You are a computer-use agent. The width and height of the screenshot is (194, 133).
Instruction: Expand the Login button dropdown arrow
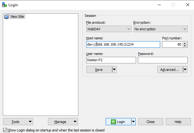tap(133, 122)
